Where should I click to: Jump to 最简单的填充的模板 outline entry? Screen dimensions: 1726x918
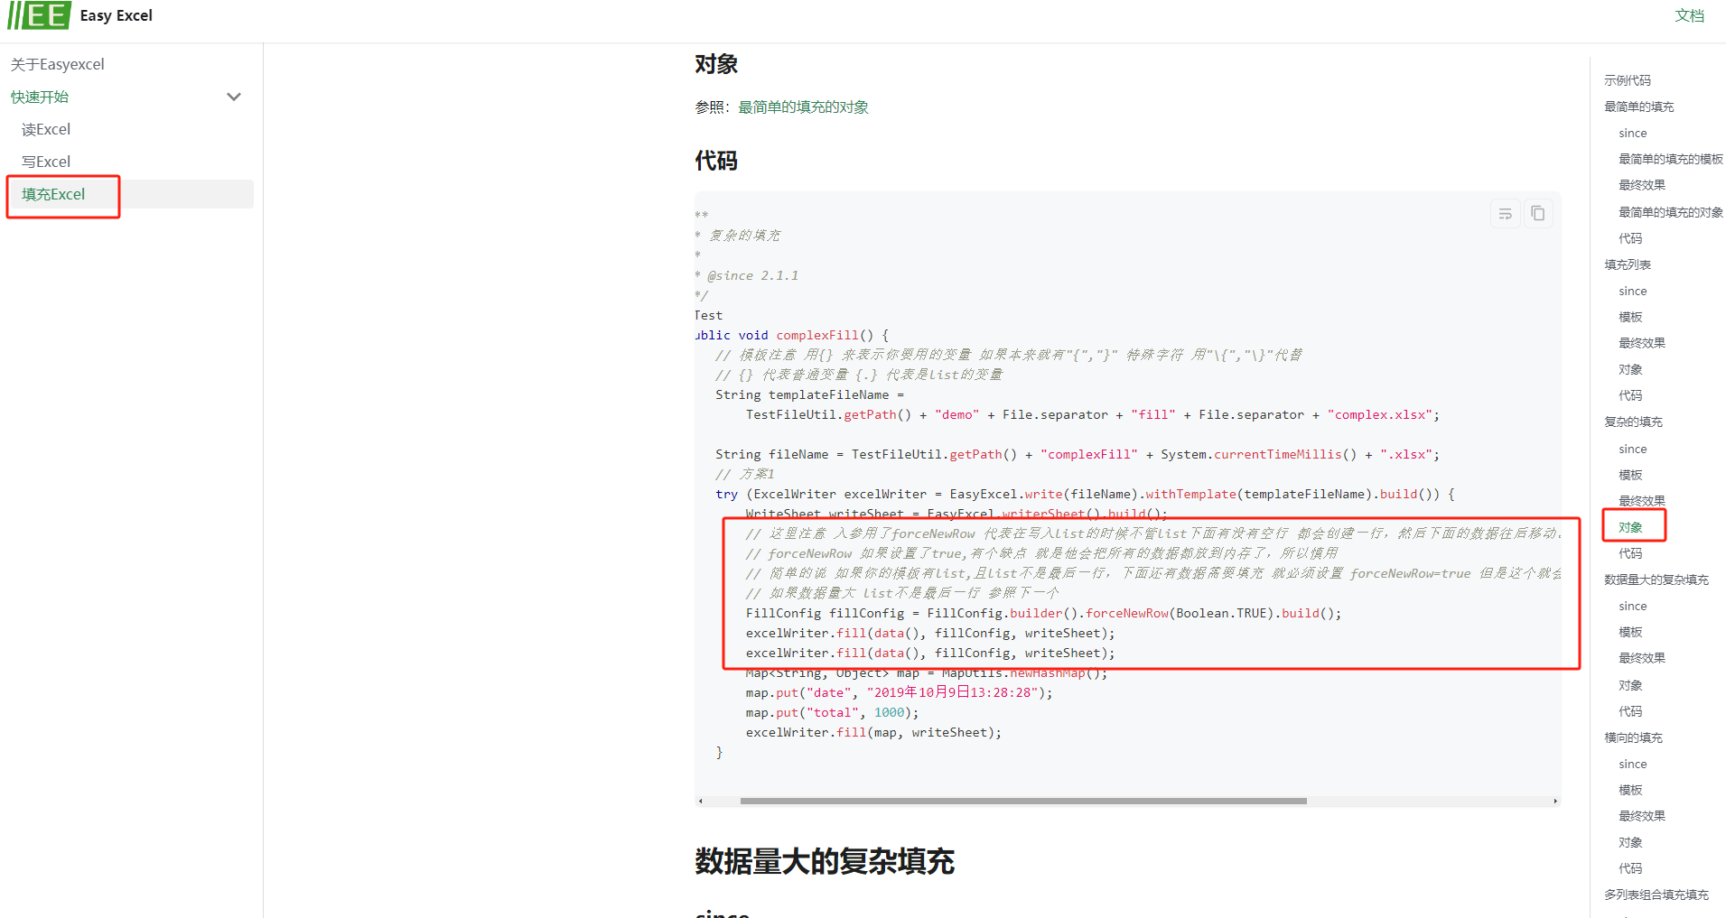[x=1670, y=159]
